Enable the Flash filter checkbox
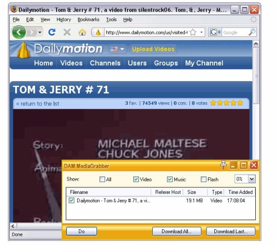The image size is (276, 245). coord(203,180)
